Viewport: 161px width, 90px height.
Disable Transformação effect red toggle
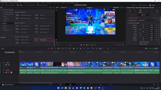pos(128,18)
